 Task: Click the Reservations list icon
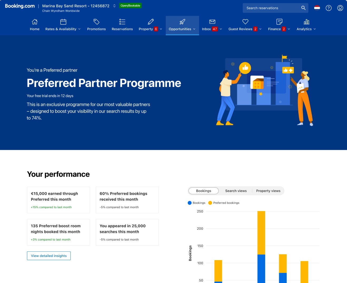122,22
